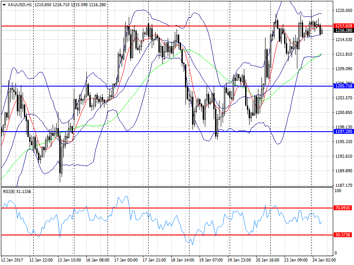This screenshot has width=354, height=265.
Task: Click the RSI scale 100 value
Action: point(338,191)
